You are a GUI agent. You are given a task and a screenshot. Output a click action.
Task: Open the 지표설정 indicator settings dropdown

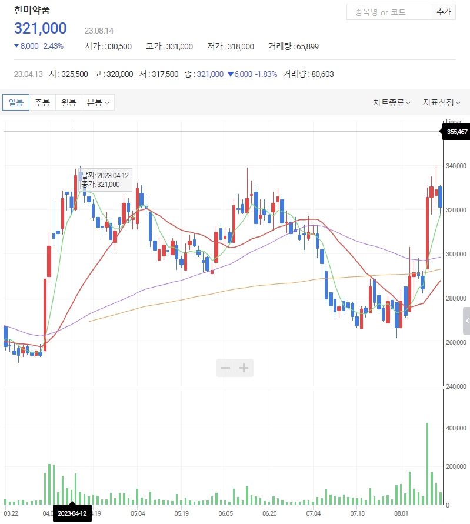coord(442,102)
